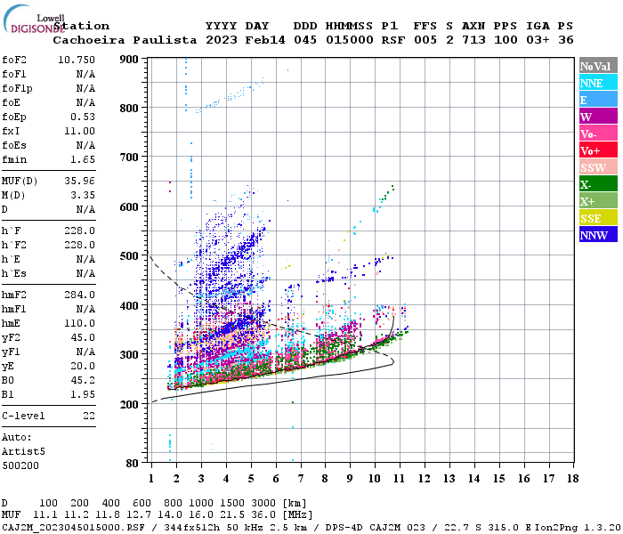Click the file name CAJ2M_2023045015000.RSF
This screenshot has width=623, height=534.
74,528
